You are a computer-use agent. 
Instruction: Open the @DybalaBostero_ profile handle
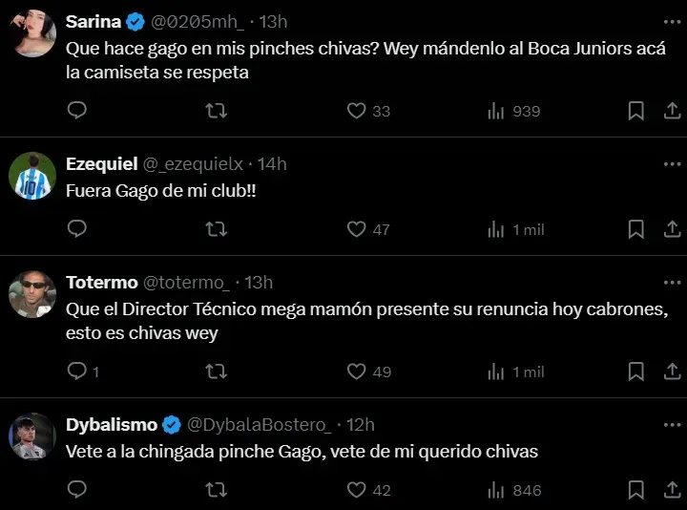click(x=259, y=424)
